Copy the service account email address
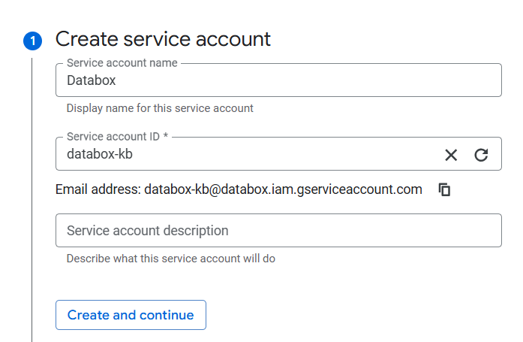This screenshot has width=523, height=342. (444, 189)
